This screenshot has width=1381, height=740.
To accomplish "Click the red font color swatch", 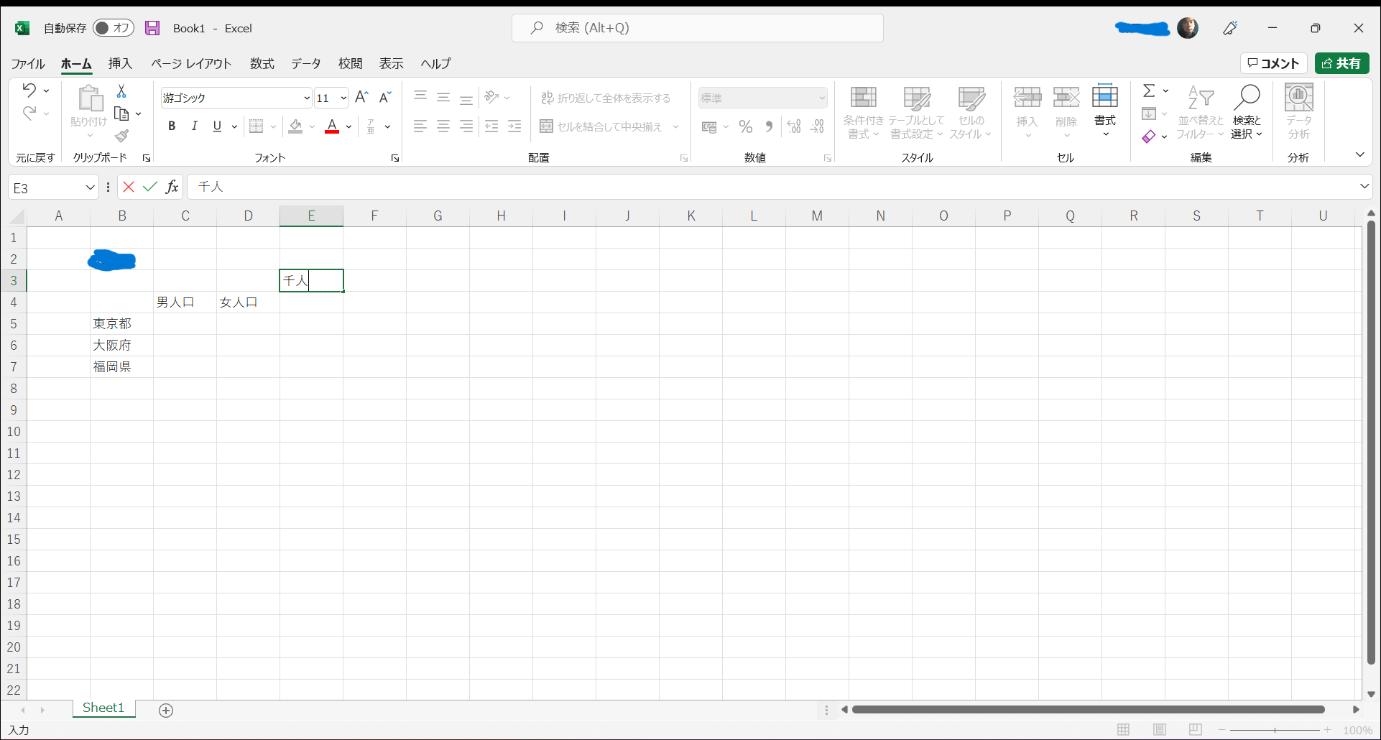I will coord(332,127).
